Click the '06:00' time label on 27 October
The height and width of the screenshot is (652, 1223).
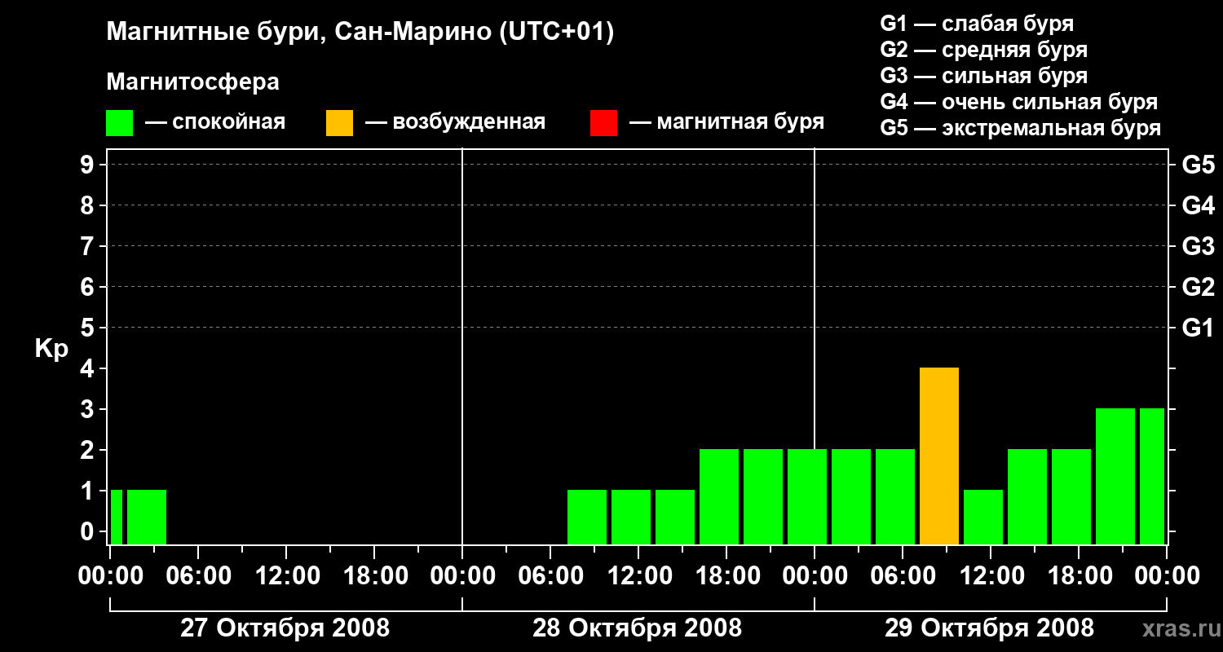click(x=198, y=575)
